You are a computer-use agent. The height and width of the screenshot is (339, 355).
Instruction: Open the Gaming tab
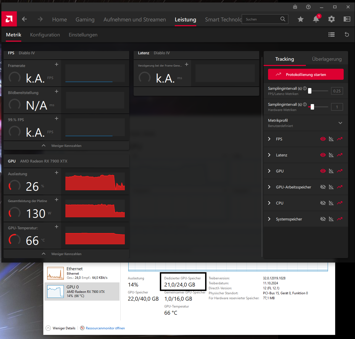point(85,20)
